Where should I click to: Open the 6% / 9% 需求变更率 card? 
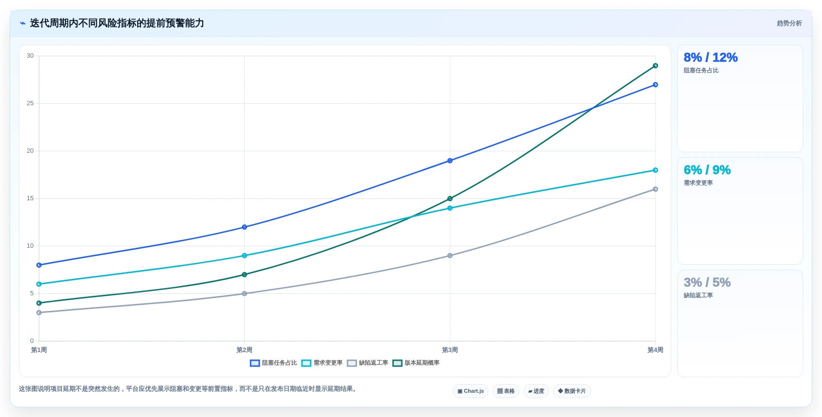pyautogui.click(x=740, y=211)
